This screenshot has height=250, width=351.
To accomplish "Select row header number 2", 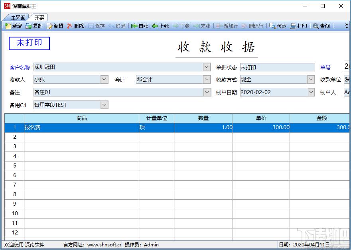I will click(14, 137).
